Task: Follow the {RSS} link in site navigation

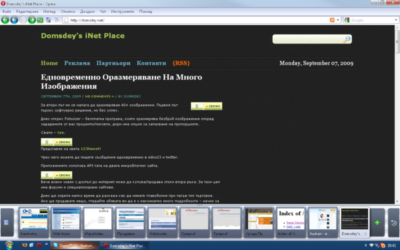Action: [181, 63]
